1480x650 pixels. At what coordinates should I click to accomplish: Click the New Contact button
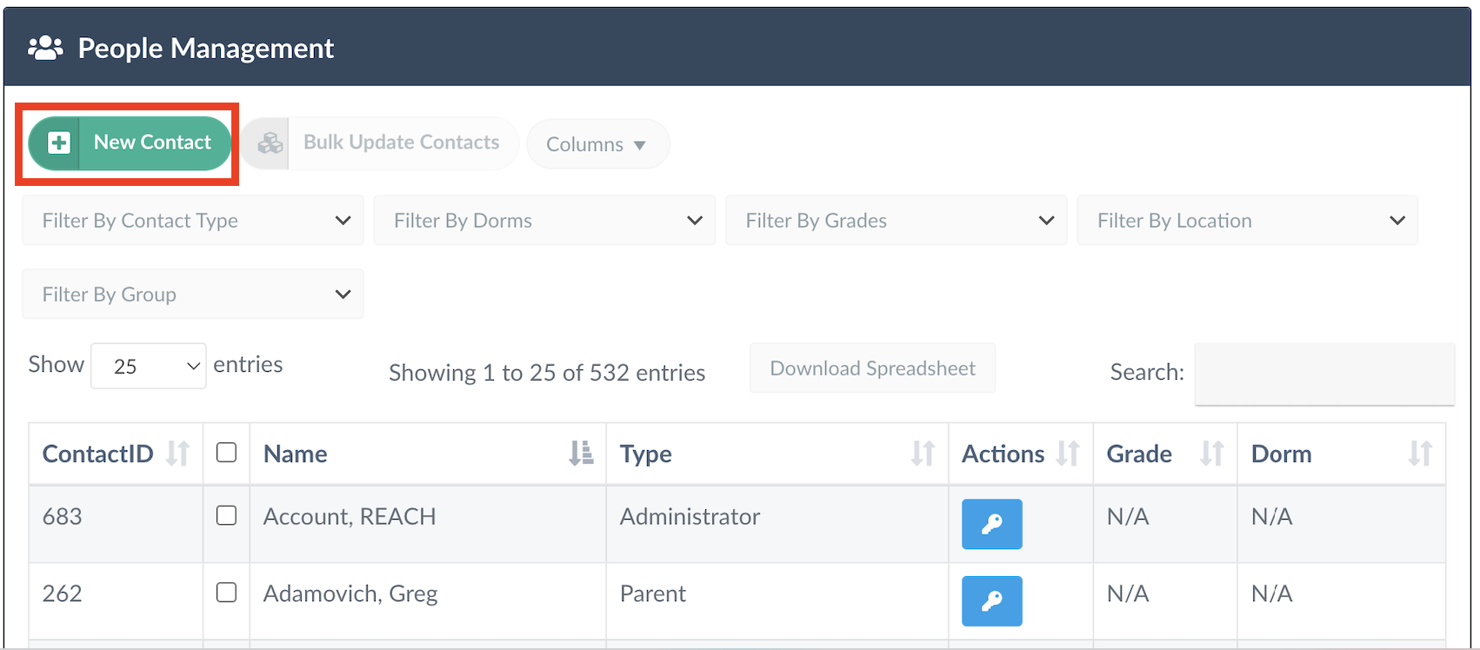(x=151, y=143)
